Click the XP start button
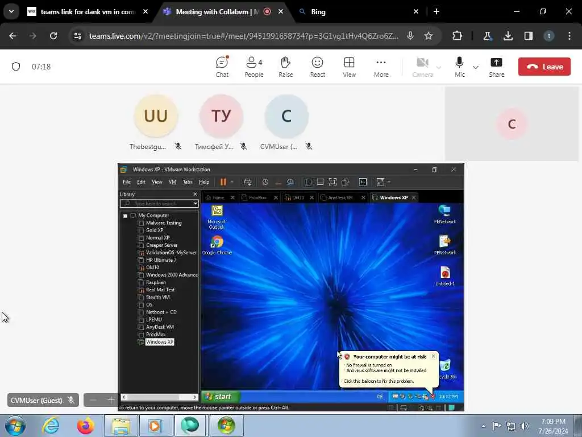The width and height of the screenshot is (582, 437). point(221,397)
